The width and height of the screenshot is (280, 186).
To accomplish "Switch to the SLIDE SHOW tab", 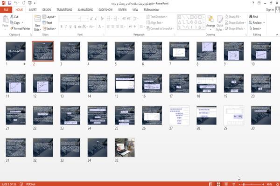I will click(x=105, y=10).
